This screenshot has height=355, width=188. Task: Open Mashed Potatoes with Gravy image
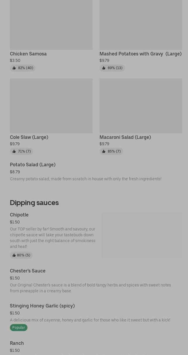tap(141, 25)
